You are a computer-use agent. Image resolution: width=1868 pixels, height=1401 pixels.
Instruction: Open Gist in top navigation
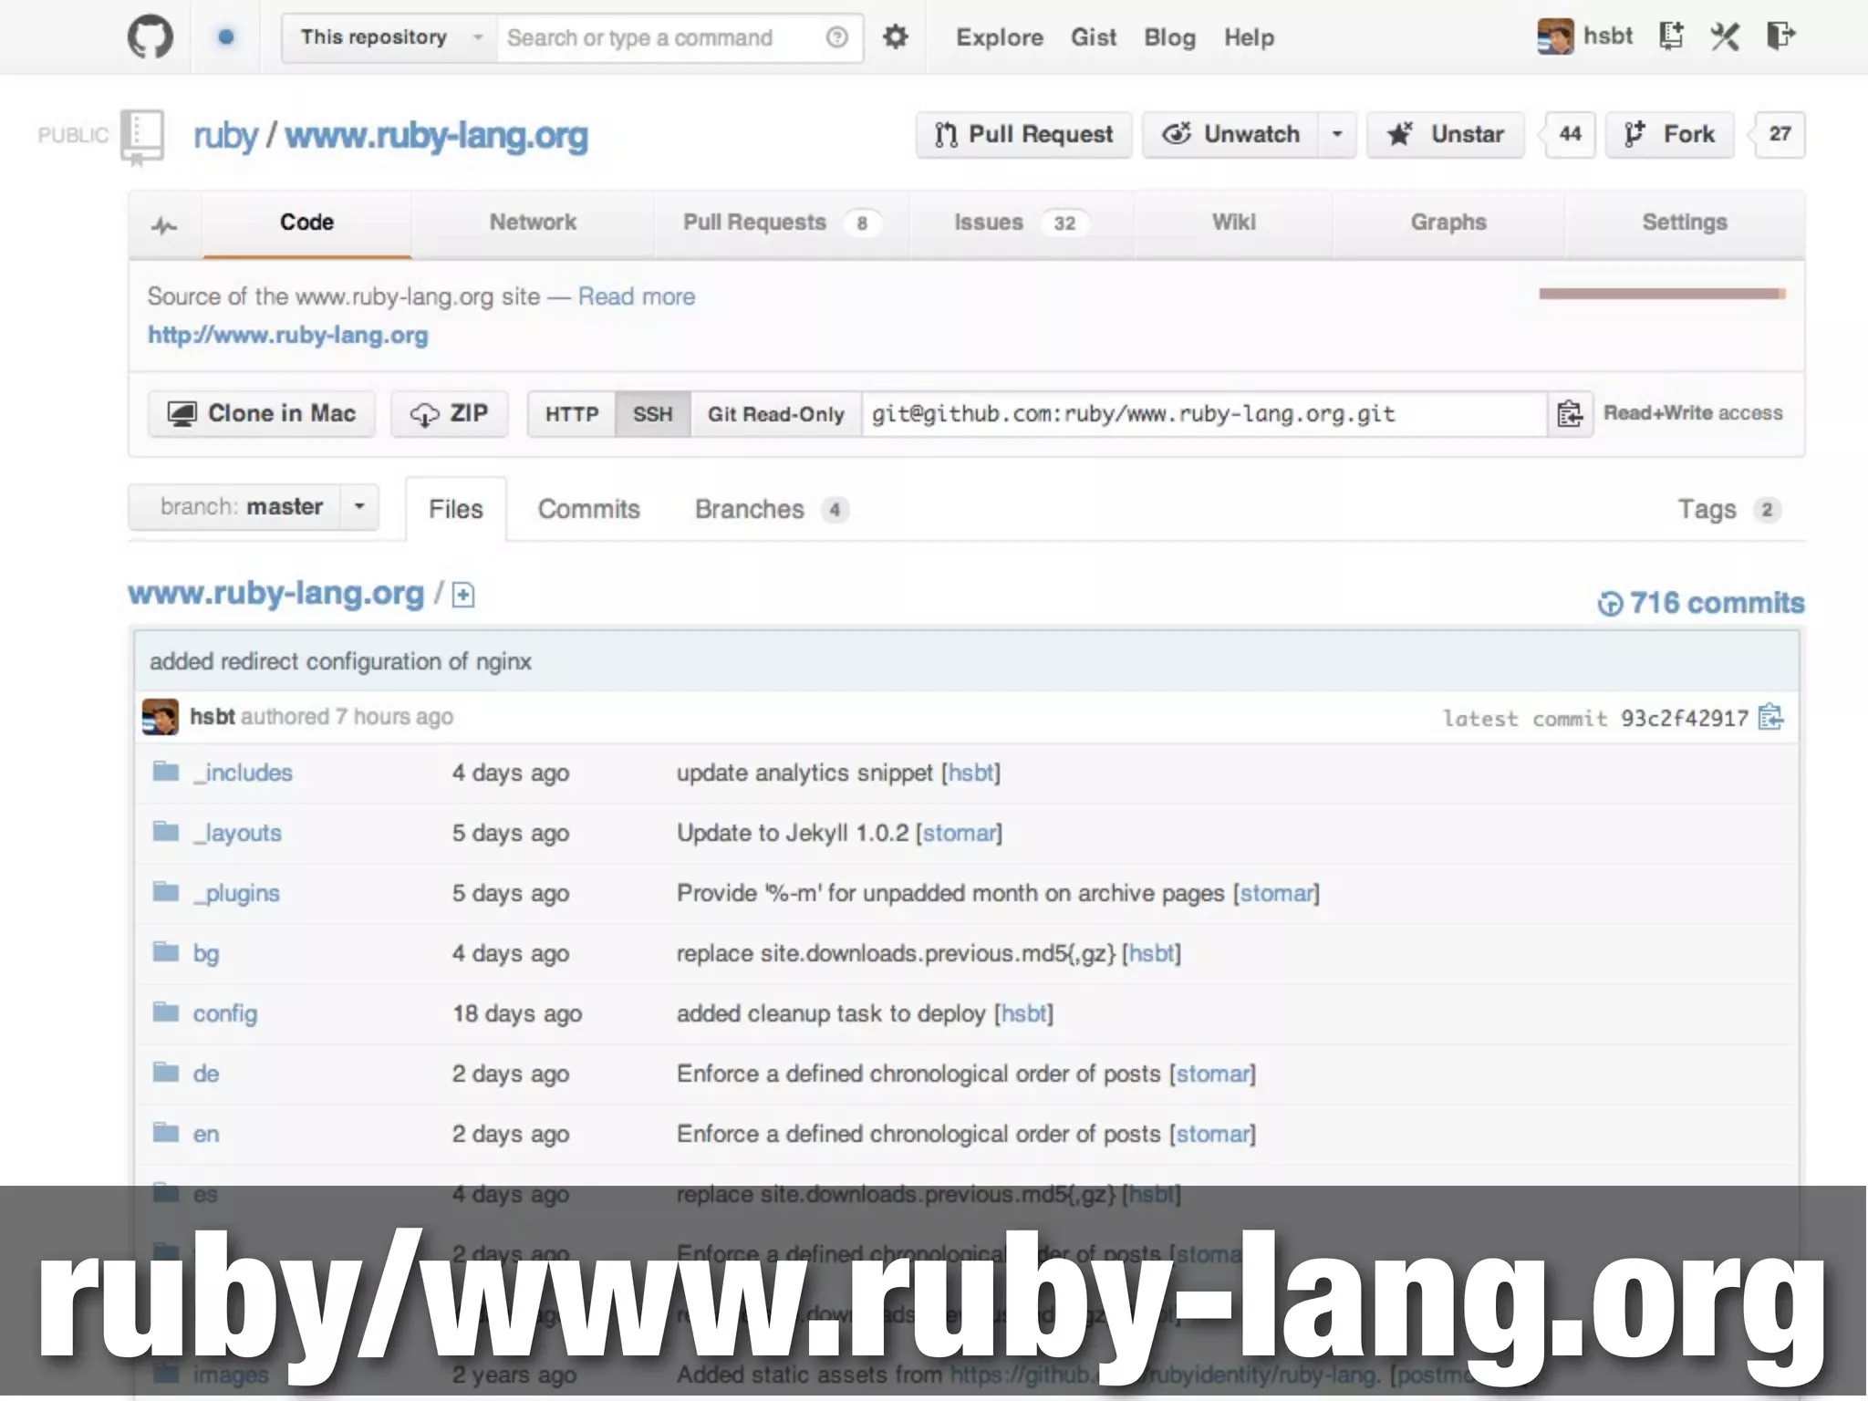tap(1094, 37)
